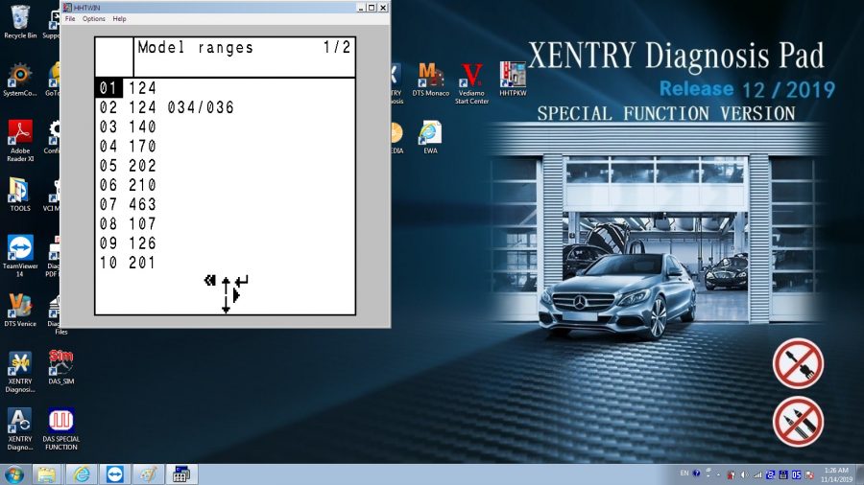Switch to the HHTWIN taskbar button
The height and width of the screenshot is (485, 864).
[x=180, y=474]
